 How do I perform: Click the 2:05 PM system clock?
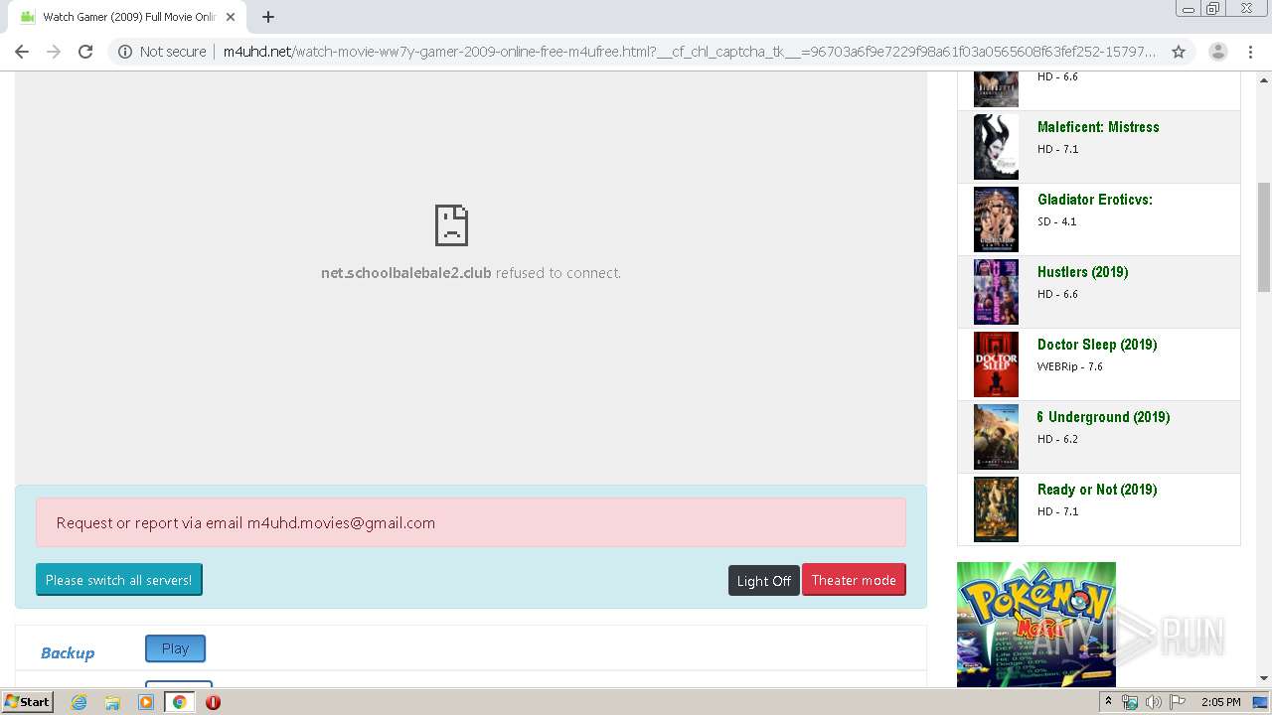pos(1220,702)
